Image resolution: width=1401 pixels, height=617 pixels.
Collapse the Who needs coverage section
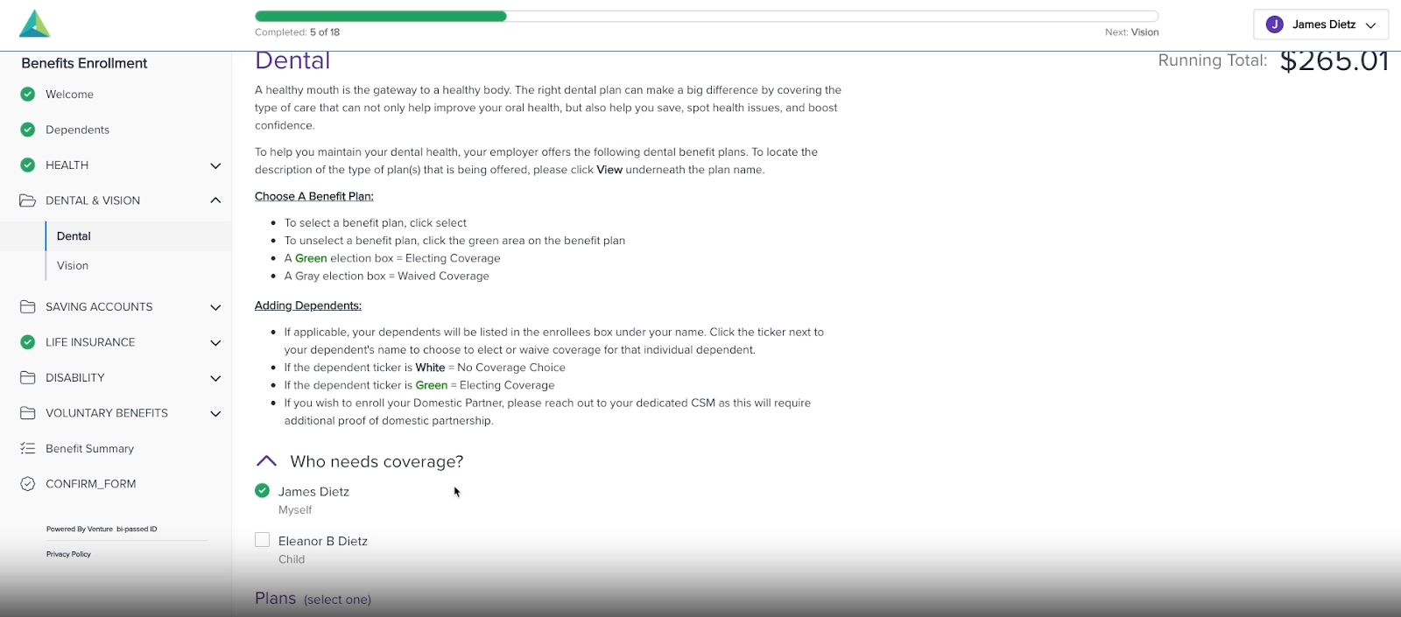click(x=266, y=461)
